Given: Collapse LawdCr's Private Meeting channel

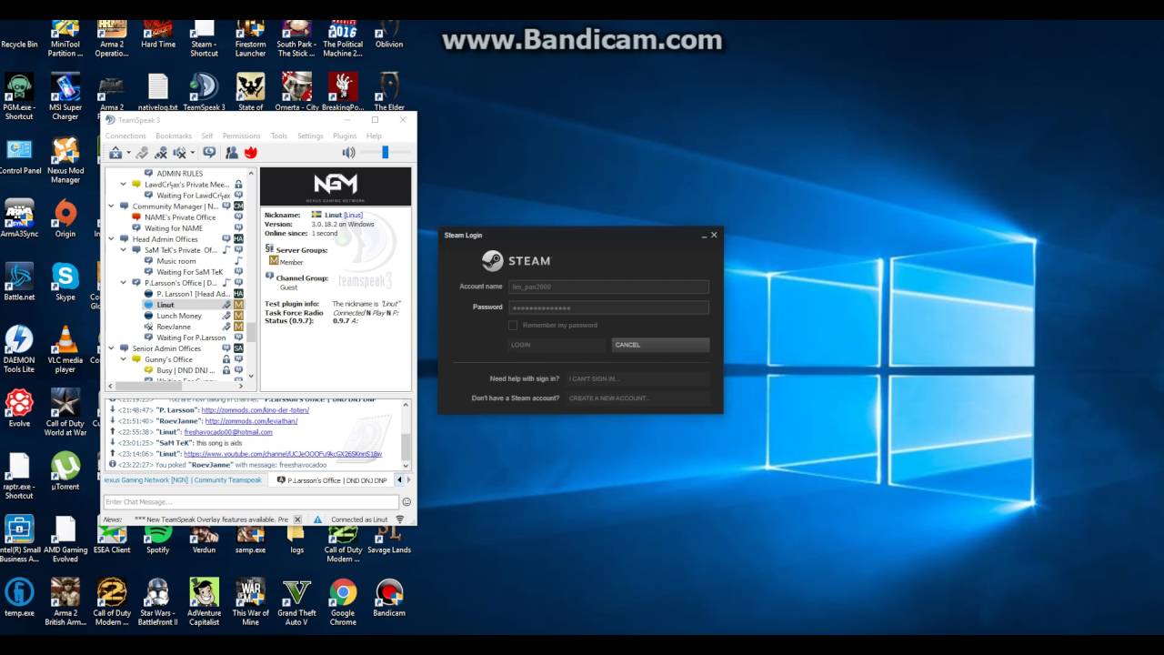Looking at the screenshot, I should pyautogui.click(x=124, y=184).
